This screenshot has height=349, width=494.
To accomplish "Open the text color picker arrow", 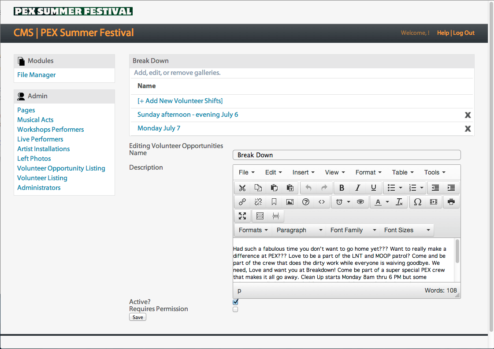I will 387,202.
